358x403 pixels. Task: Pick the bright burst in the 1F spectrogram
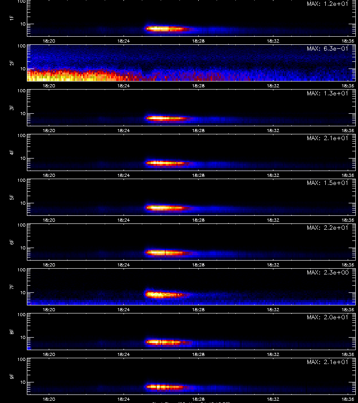tap(167, 29)
